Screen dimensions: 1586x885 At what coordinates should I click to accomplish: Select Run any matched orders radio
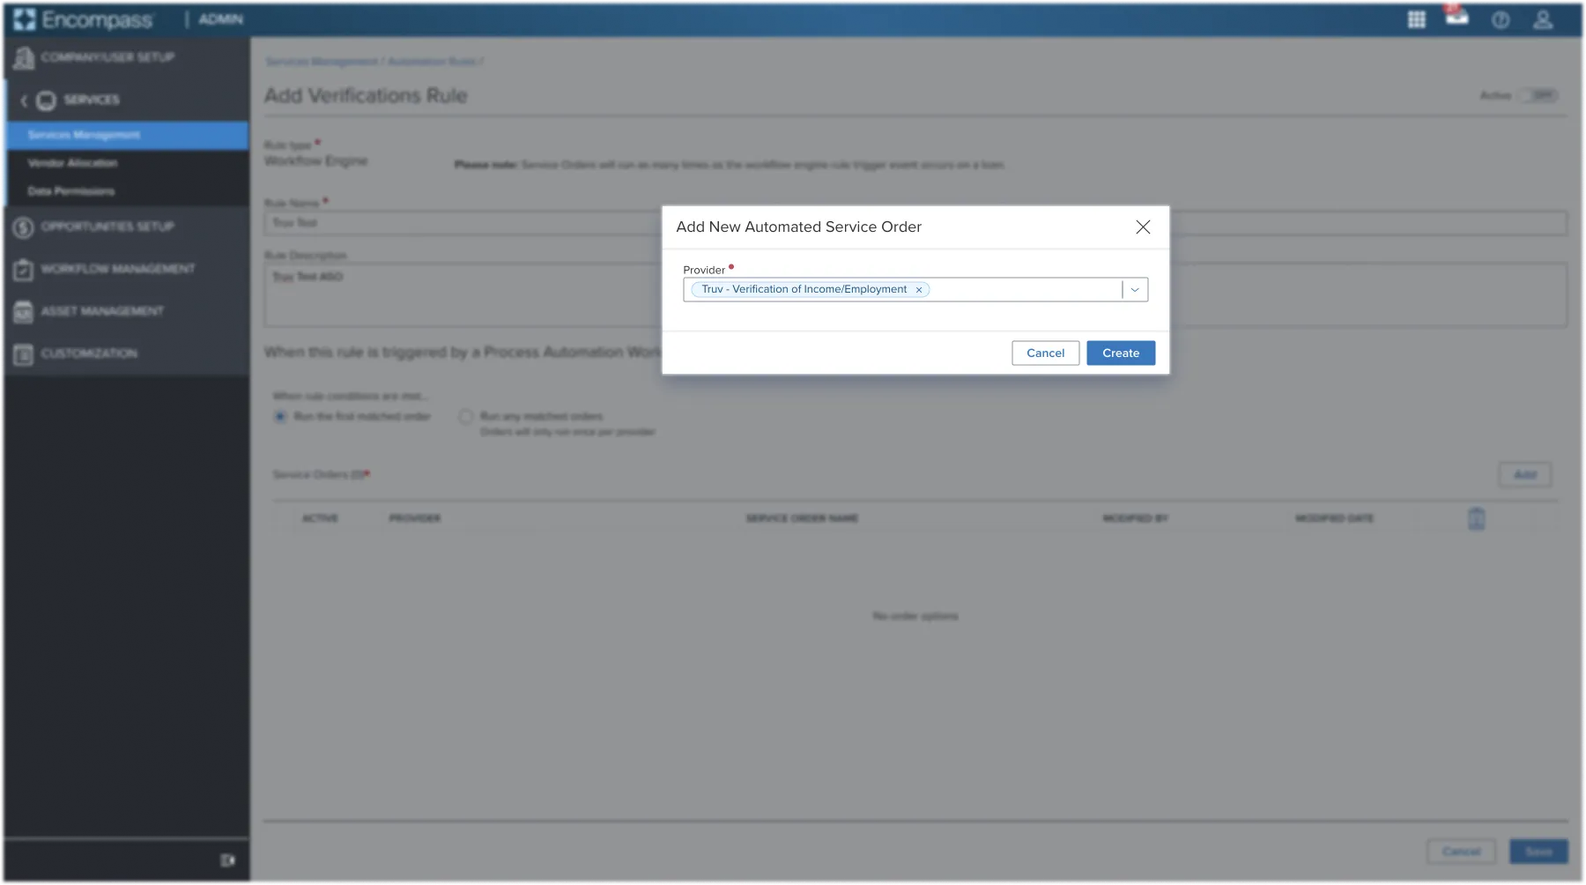tap(465, 416)
